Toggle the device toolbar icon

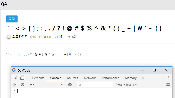pyautogui.click(x=22, y=78)
